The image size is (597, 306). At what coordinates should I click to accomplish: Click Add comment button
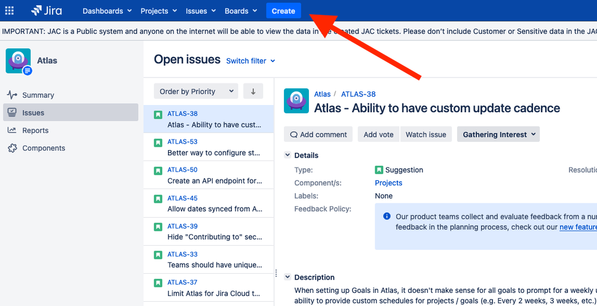pyautogui.click(x=319, y=134)
